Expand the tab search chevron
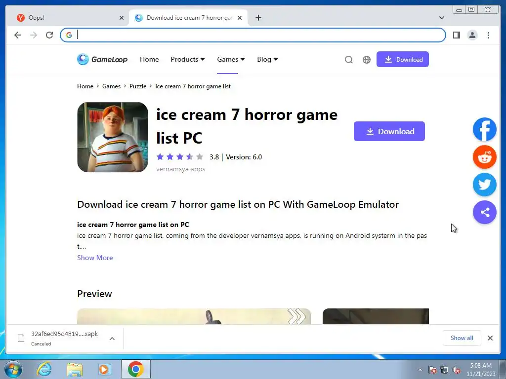Image resolution: width=506 pixels, height=379 pixels. (442, 18)
